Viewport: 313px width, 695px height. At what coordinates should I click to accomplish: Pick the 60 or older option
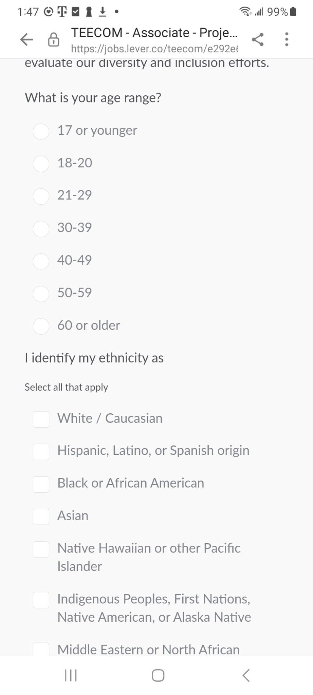point(41,326)
